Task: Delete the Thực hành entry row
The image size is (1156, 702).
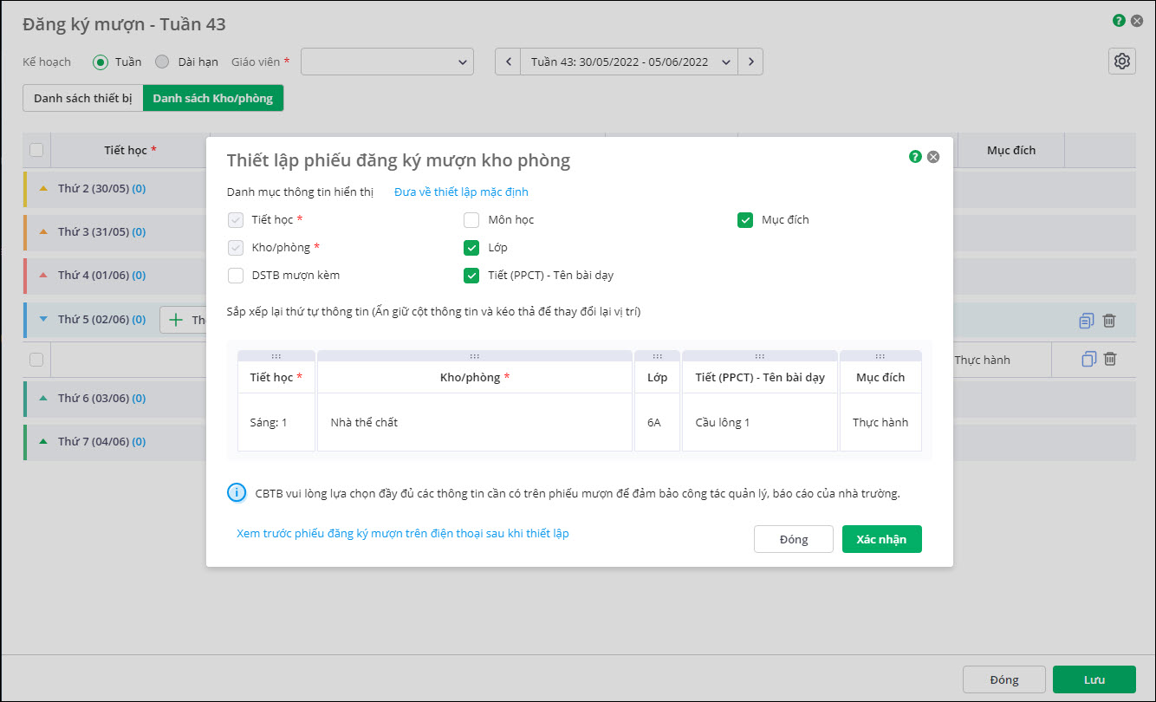Action: point(1110,359)
